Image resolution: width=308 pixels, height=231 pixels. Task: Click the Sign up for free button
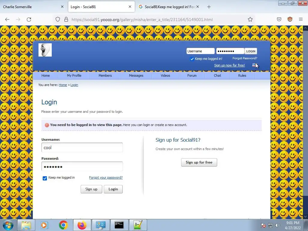tap(199, 162)
